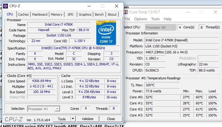This screenshot has width=222, height=127.
Task: Minimize the CPU-Z window
Action: tap(89, 6)
